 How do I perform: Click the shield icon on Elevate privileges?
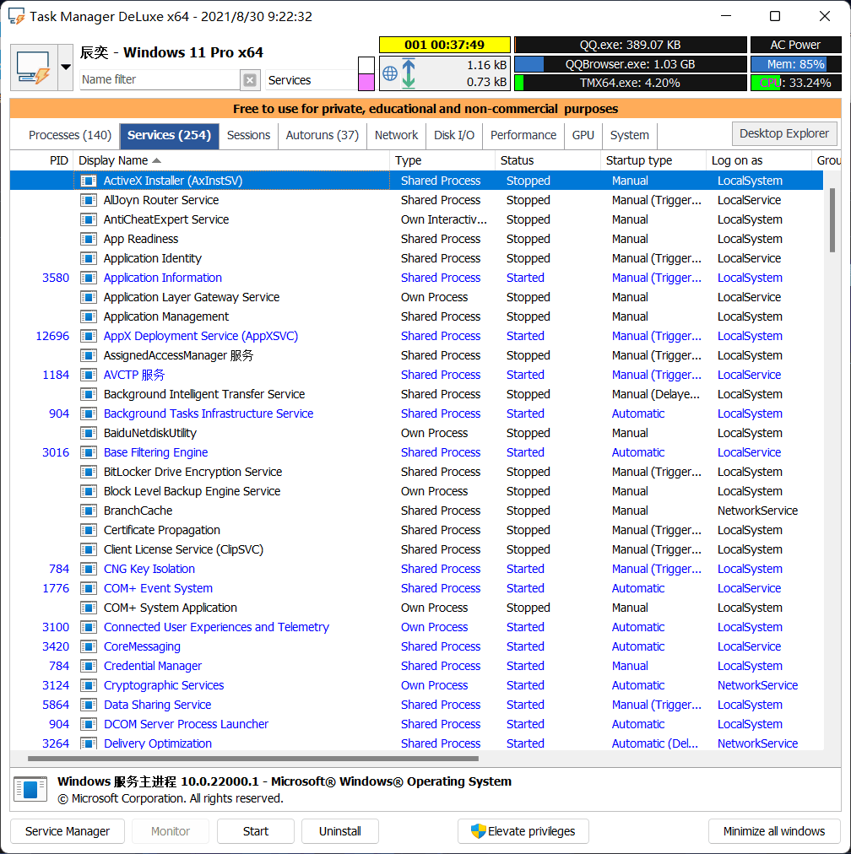[477, 831]
